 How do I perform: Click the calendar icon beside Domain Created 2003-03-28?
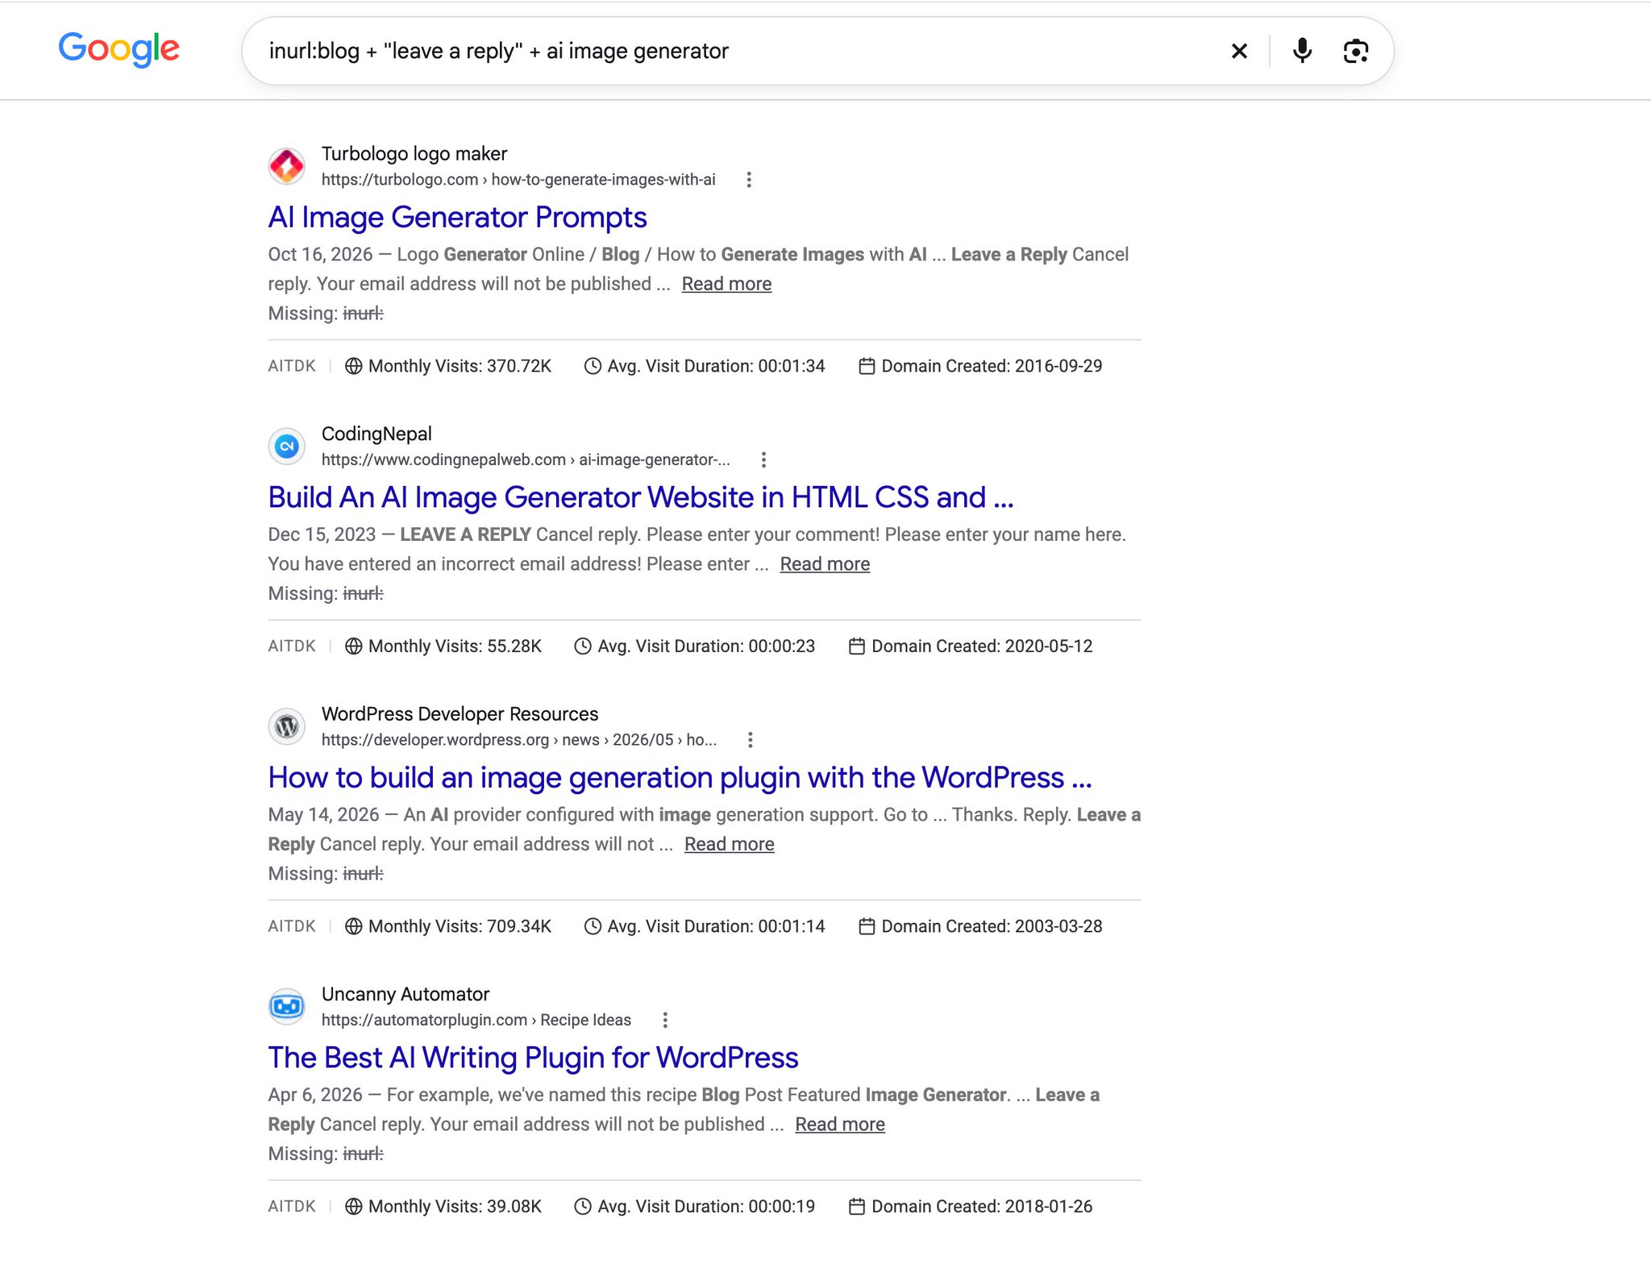[x=867, y=926]
